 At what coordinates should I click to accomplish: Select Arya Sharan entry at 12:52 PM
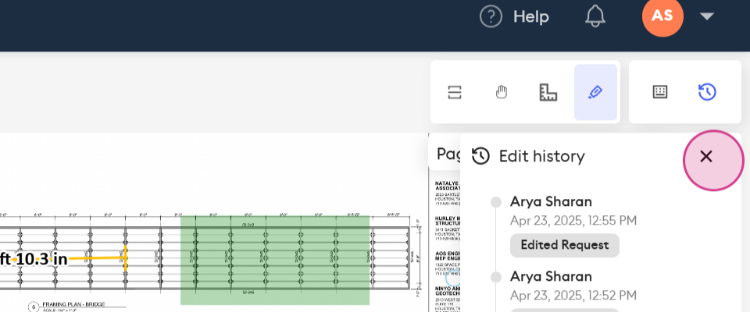pyautogui.click(x=551, y=276)
